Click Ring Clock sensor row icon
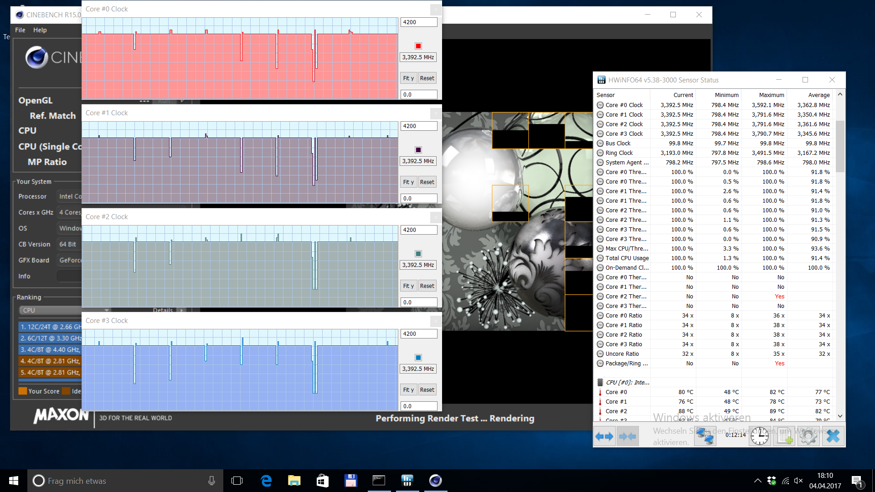Viewport: 875px width, 492px height. click(x=600, y=153)
